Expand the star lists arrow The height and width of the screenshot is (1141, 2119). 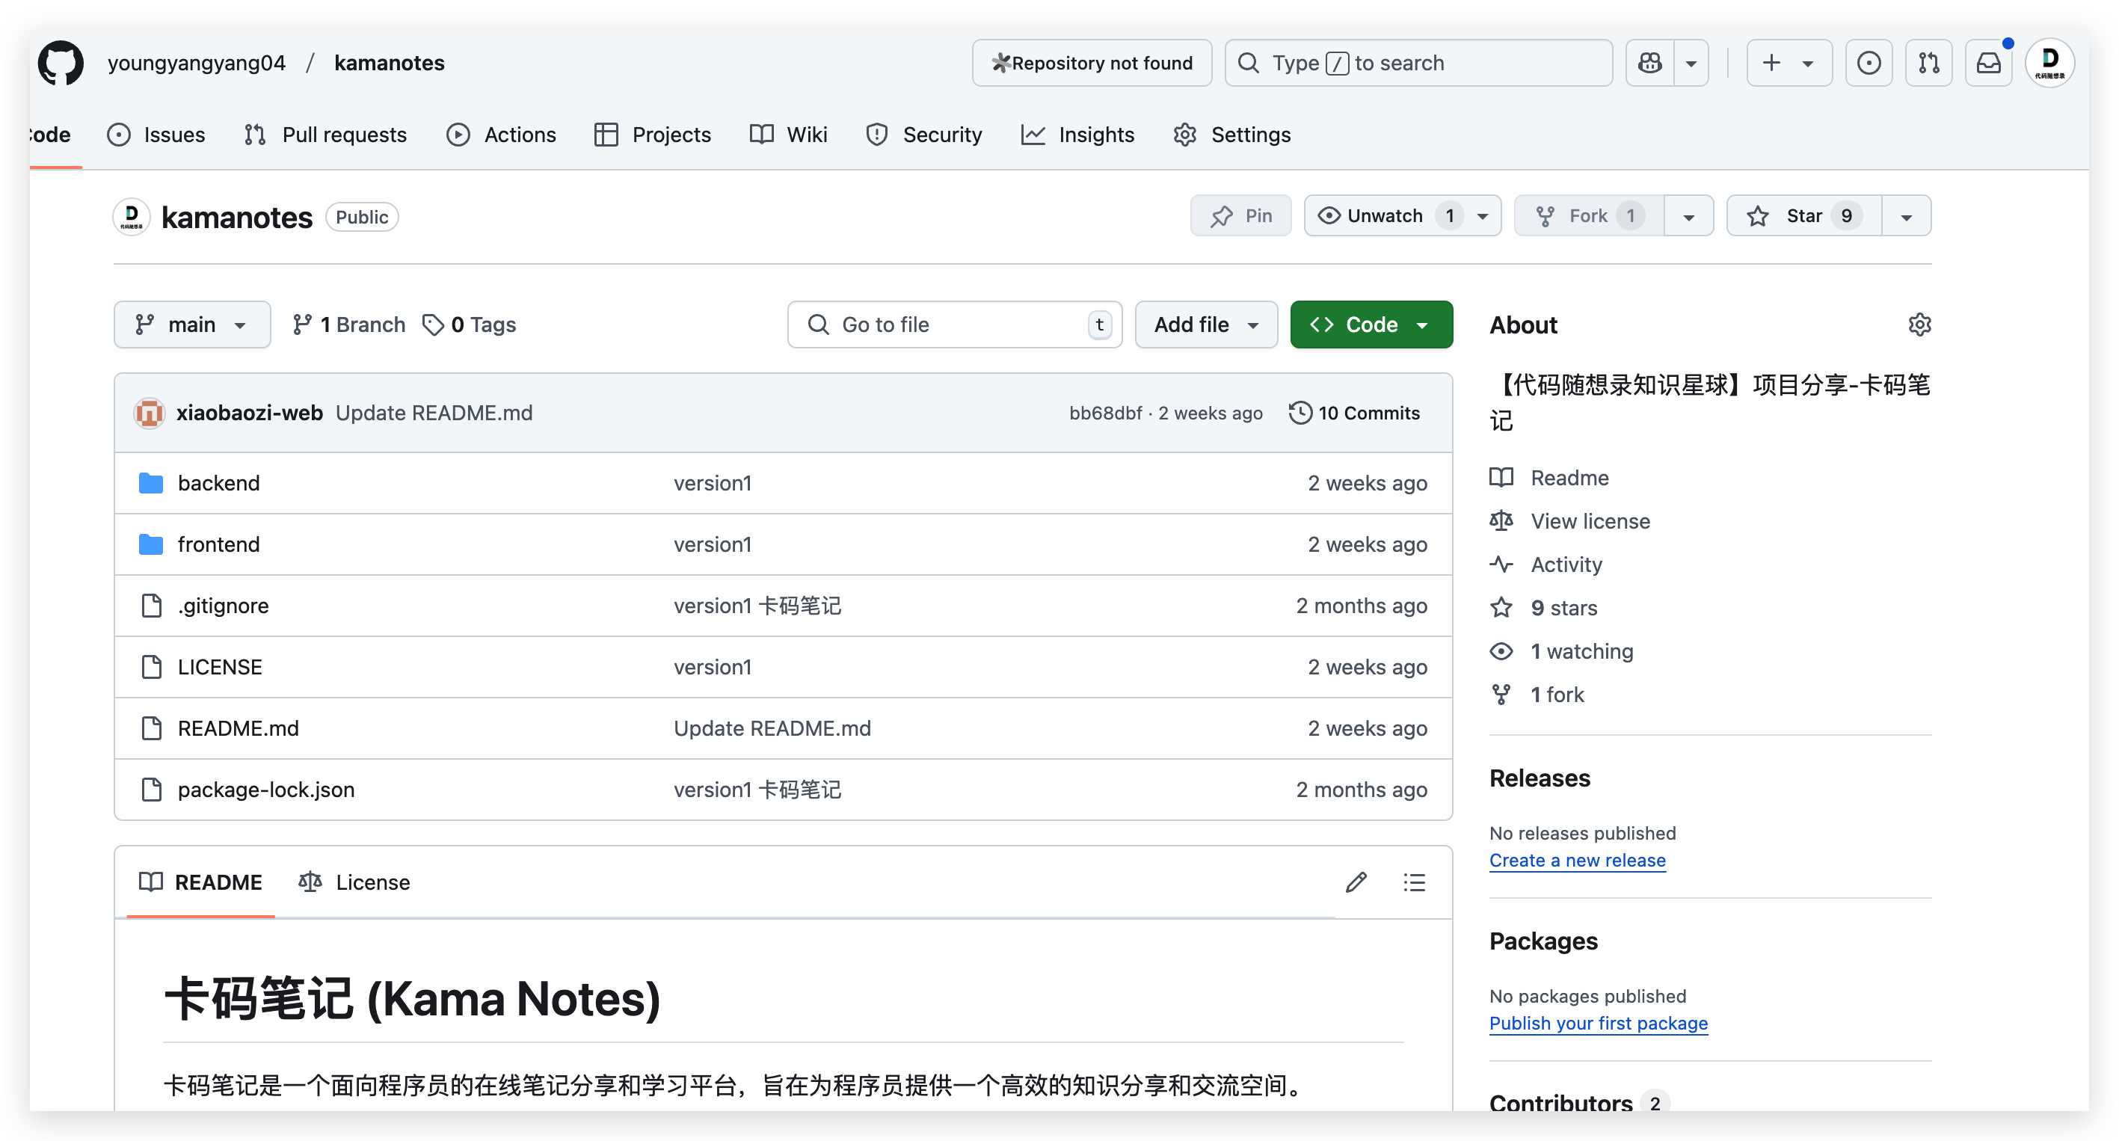(1906, 215)
